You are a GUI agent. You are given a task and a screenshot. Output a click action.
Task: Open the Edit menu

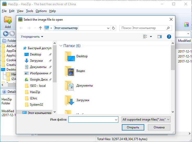pos(12,11)
